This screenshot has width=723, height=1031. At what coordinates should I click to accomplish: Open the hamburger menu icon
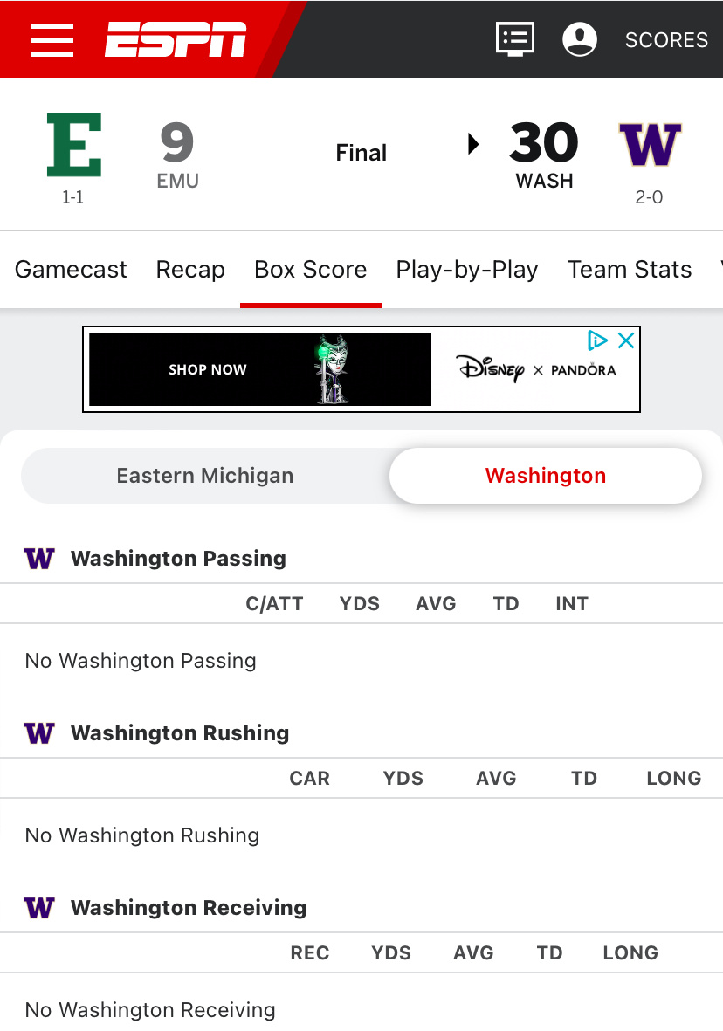(x=52, y=39)
